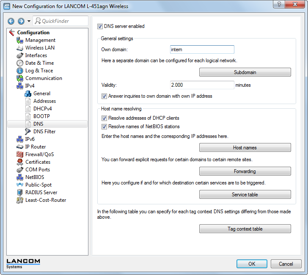Image resolution: width=308 pixels, height=275 pixels.
Task: Click the Public-Spot icon
Action: [x=20, y=185]
